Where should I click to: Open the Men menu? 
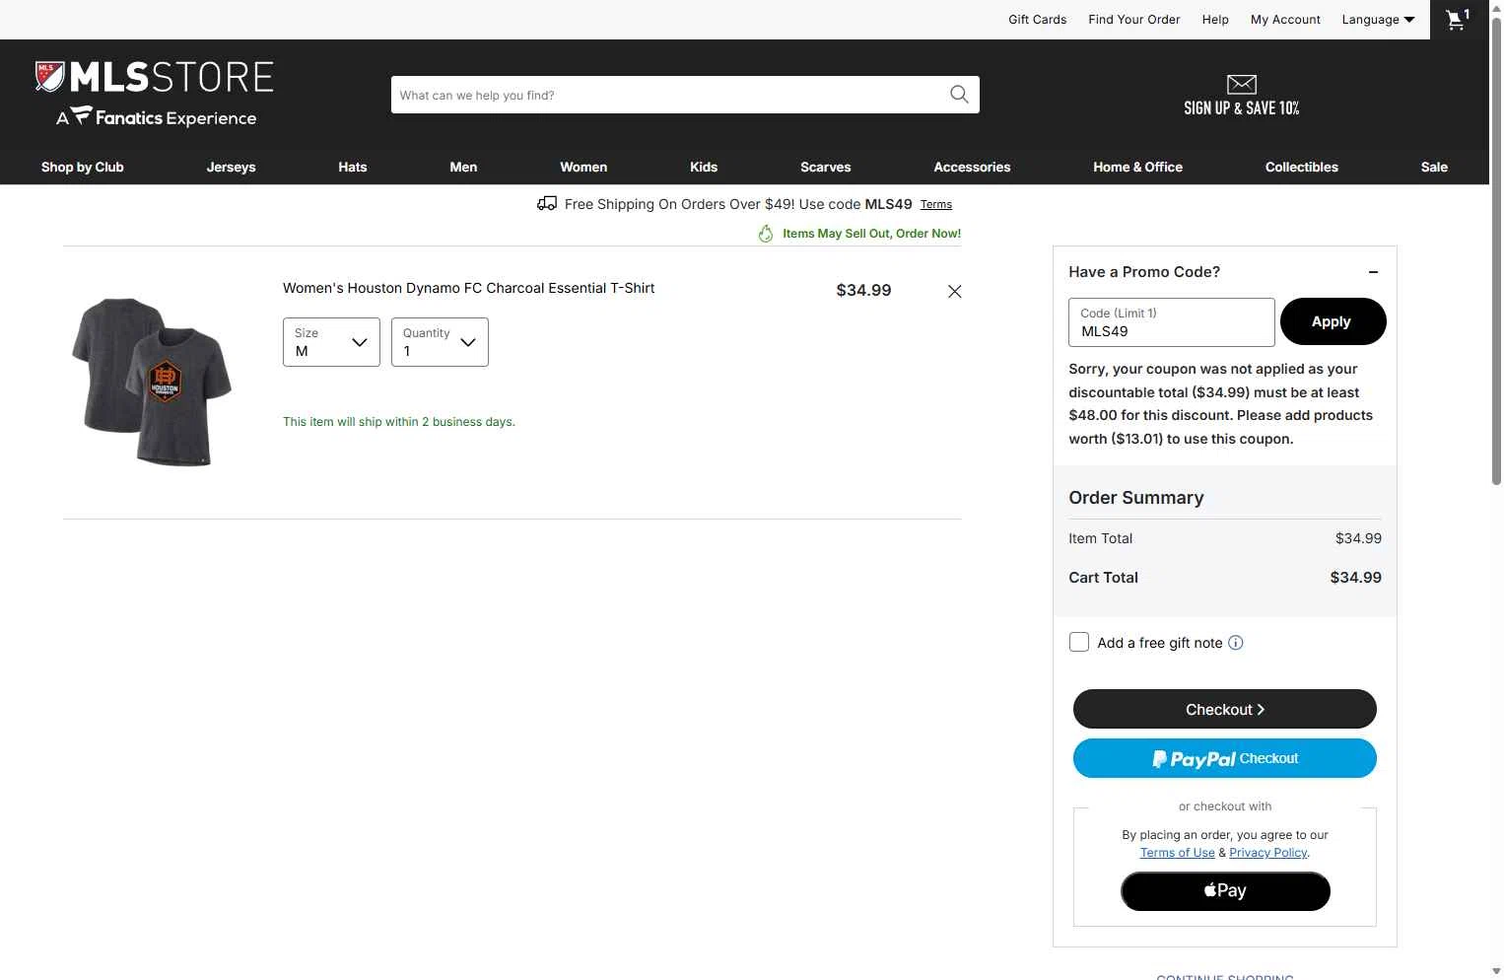coord(463,167)
